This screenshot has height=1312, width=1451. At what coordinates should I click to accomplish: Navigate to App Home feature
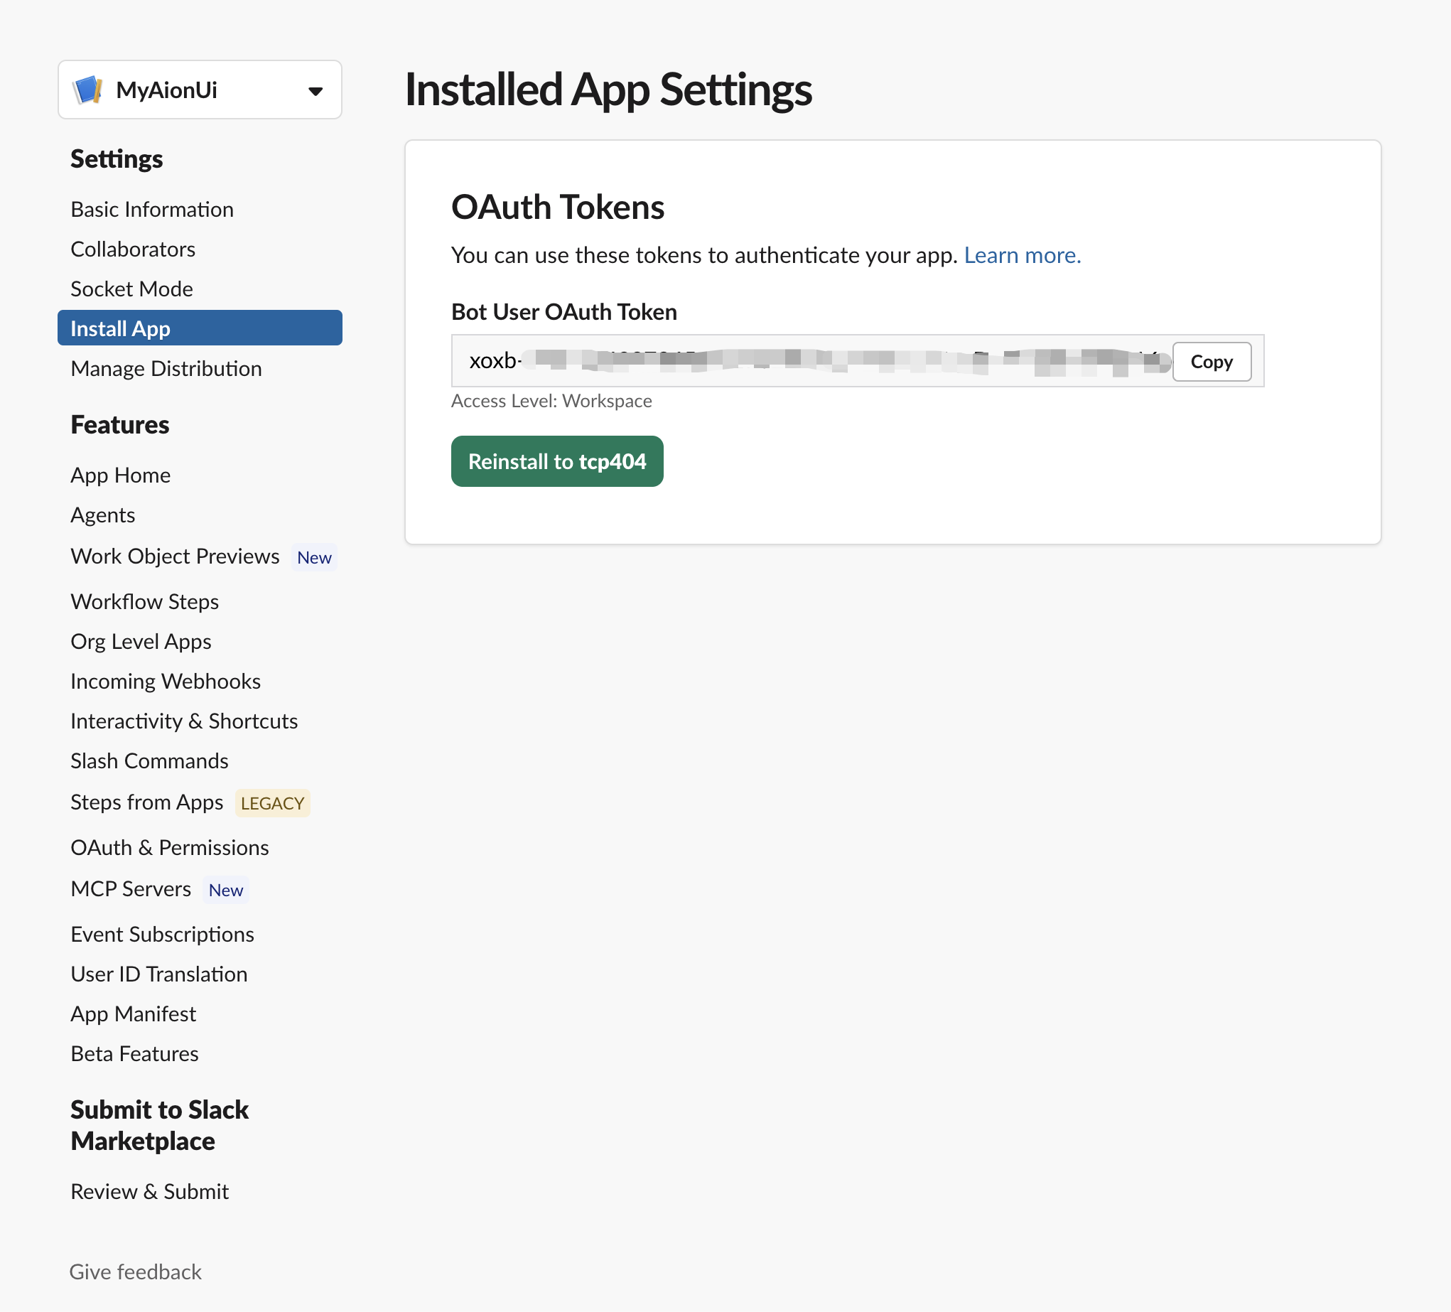120,475
